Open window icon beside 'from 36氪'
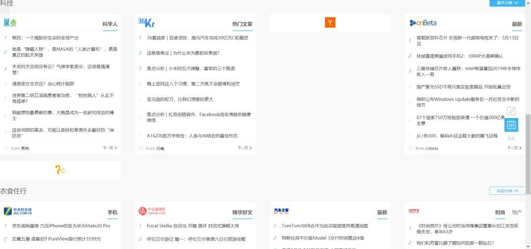The height and width of the screenshot is (249, 531). pyautogui.click(x=141, y=148)
